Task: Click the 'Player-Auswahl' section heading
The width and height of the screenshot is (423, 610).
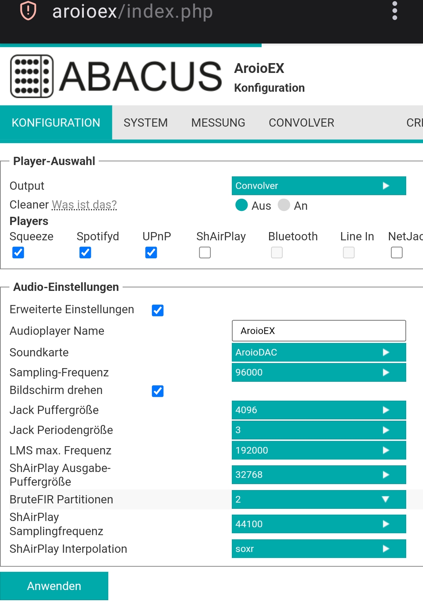Action: tap(54, 161)
